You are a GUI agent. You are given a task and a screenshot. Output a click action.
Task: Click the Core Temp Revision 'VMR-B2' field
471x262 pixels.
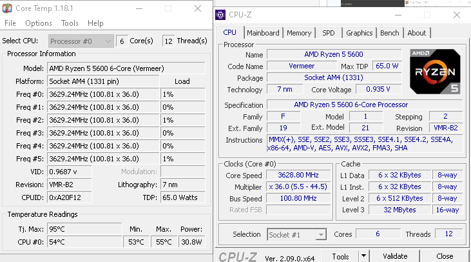[x=69, y=185]
